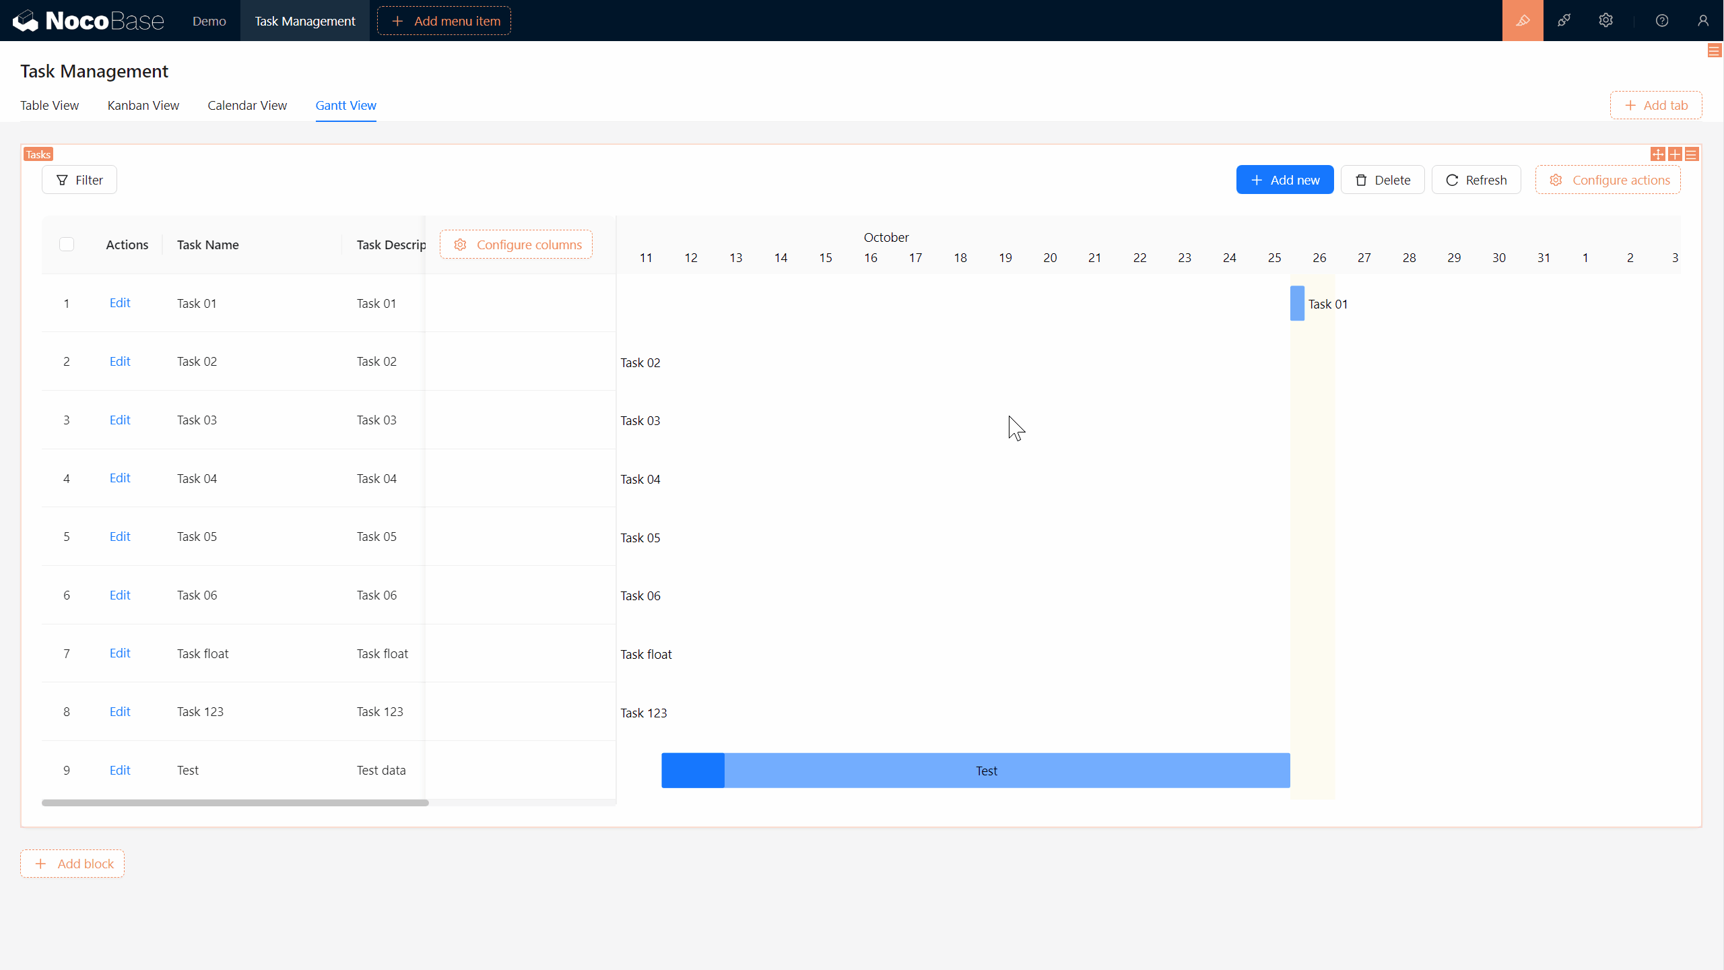Click the table horizontal scrollbar

[235, 803]
